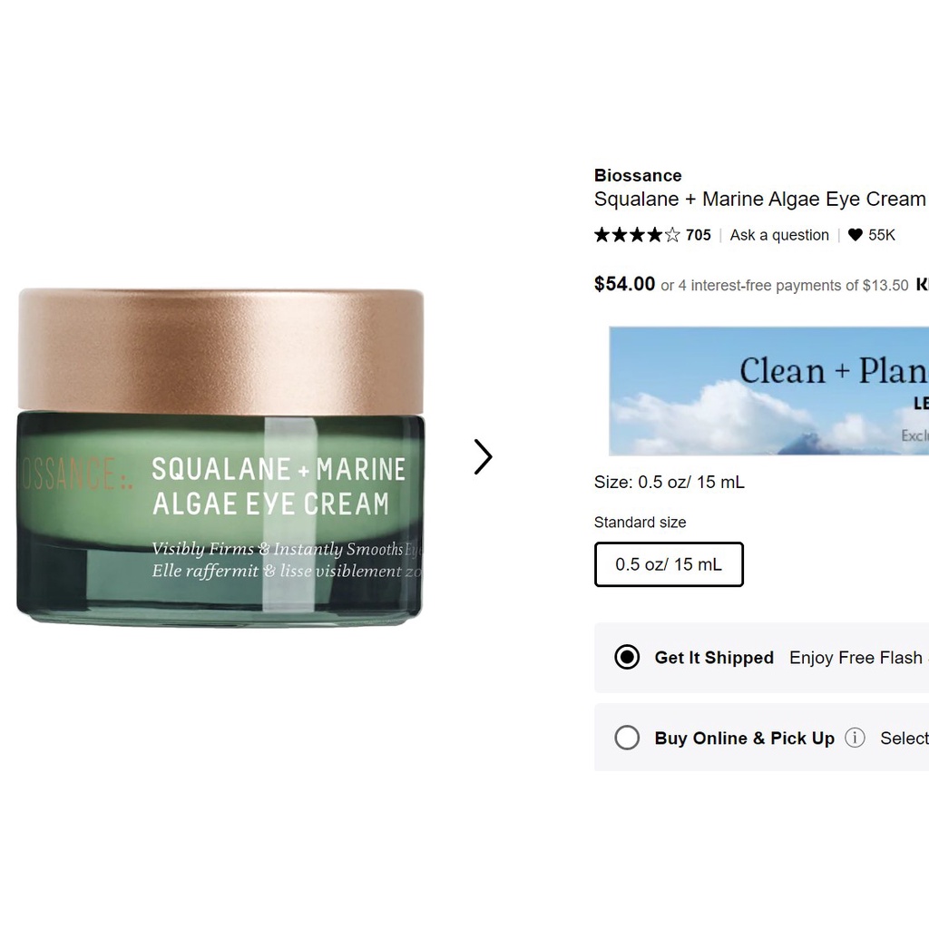929x929 pixels.
Task: Open the Ask a question link
Action: tap(779, 235)
